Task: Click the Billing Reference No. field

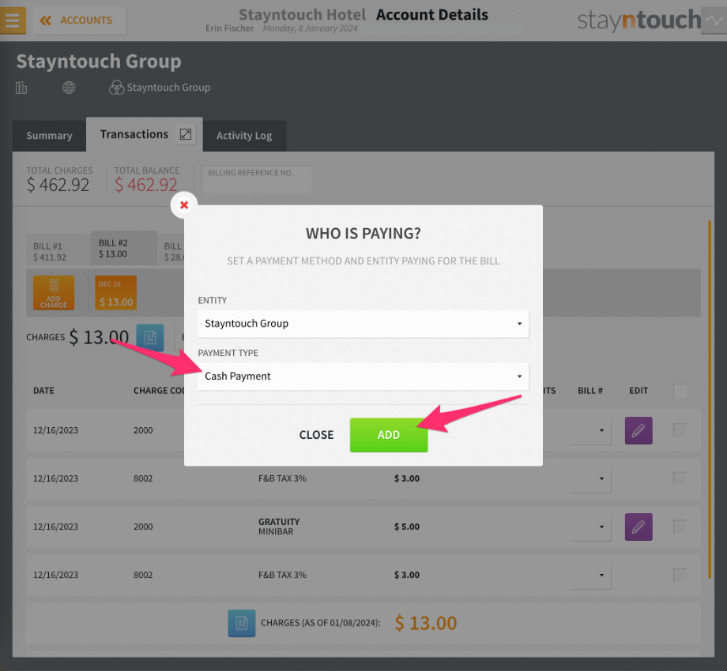Action: point(257,179)
